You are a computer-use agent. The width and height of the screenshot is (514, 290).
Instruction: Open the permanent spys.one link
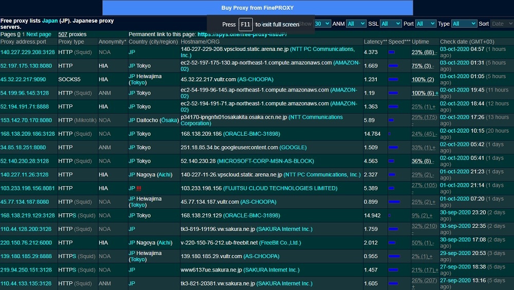[x=242, y=34]
